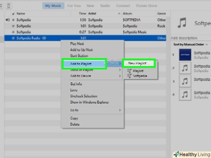211x158 pixels.
Task: Go to the iTunes Store tab
Action: pos(147,6)
